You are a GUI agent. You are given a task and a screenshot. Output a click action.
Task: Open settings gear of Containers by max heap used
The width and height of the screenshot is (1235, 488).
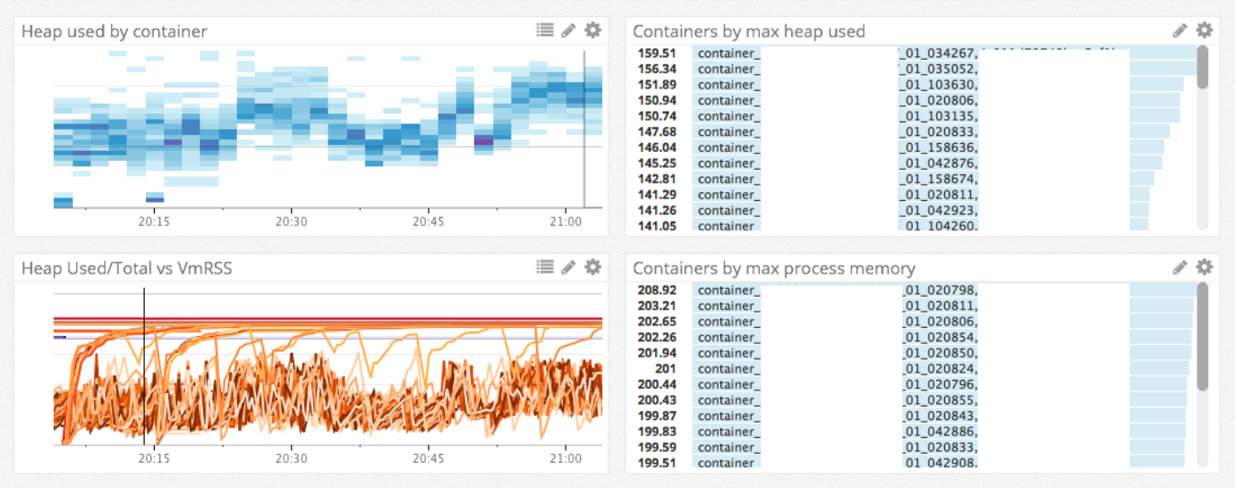coord(1205,30)
